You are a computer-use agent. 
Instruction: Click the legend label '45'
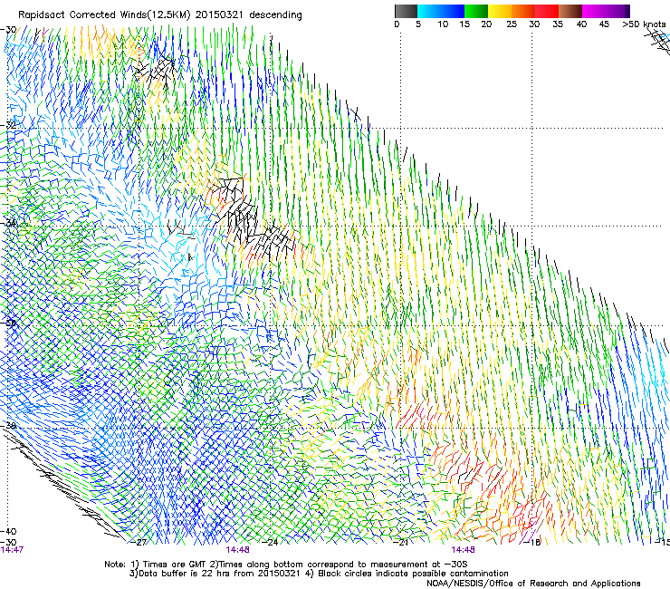point(604,24)
